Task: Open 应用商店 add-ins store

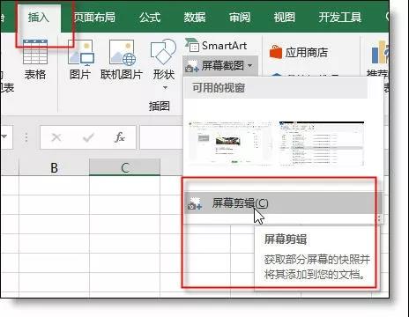Action: click(x=299, y=53)
